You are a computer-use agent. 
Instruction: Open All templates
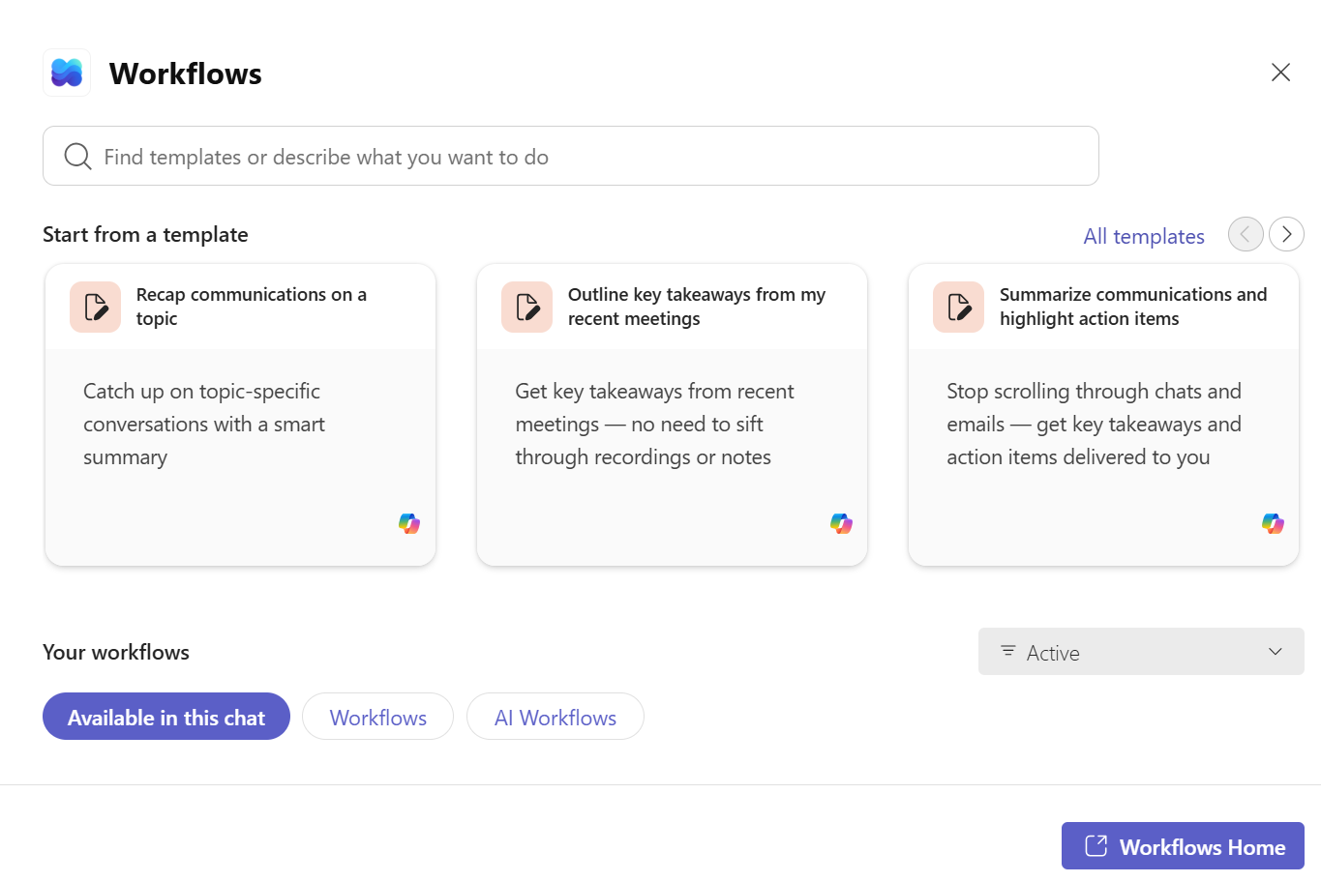click(1143, 236)
